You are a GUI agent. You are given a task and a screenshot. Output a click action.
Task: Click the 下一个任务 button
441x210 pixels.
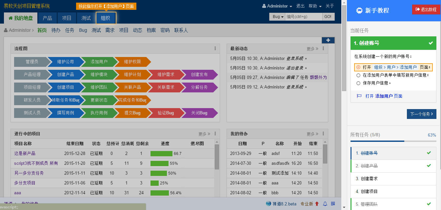click(421, 114)
